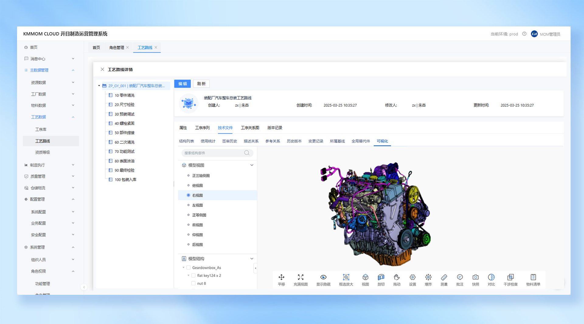Collapse the ZP_GY_001 tree root node
584x324 pixels.
point(99,86)
